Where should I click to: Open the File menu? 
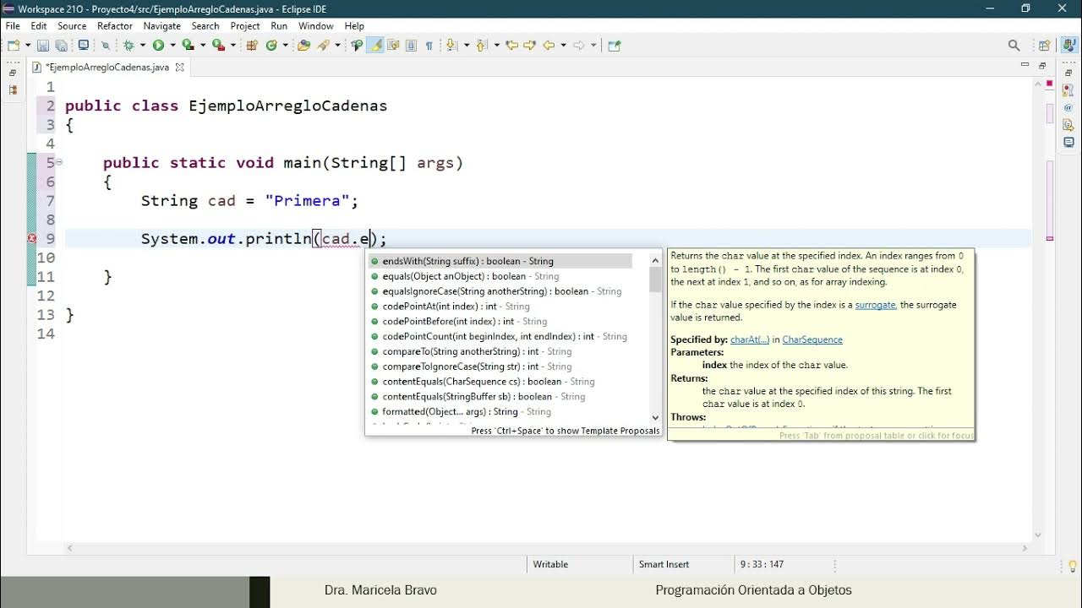[13, 26]
